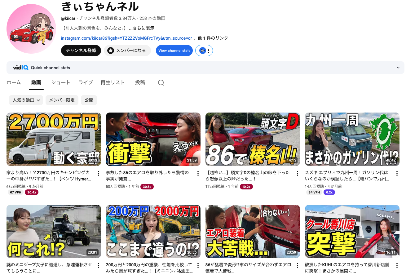
Task: Open options menu for 2700万円 camping car video
Action: pos(99,173)
